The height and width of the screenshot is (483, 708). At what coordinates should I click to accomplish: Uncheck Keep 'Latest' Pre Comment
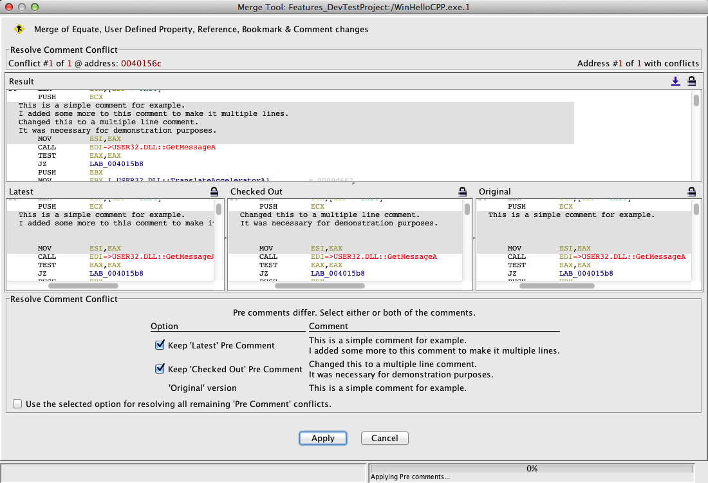coord(160,345)
